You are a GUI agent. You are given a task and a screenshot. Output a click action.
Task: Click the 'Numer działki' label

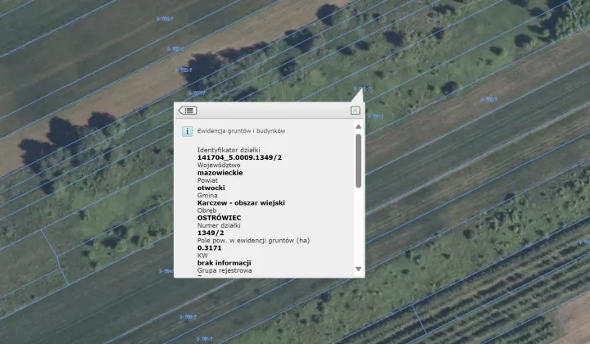click(219, 225)
